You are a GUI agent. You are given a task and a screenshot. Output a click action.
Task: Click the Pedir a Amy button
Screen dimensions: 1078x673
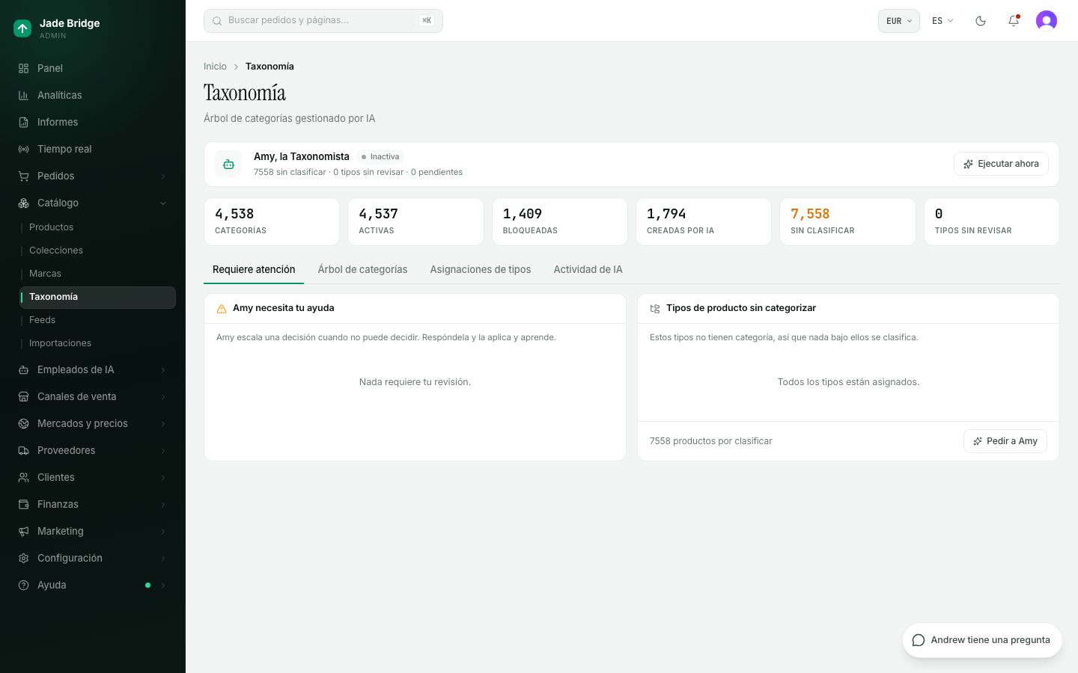(x=1005, y=441)
